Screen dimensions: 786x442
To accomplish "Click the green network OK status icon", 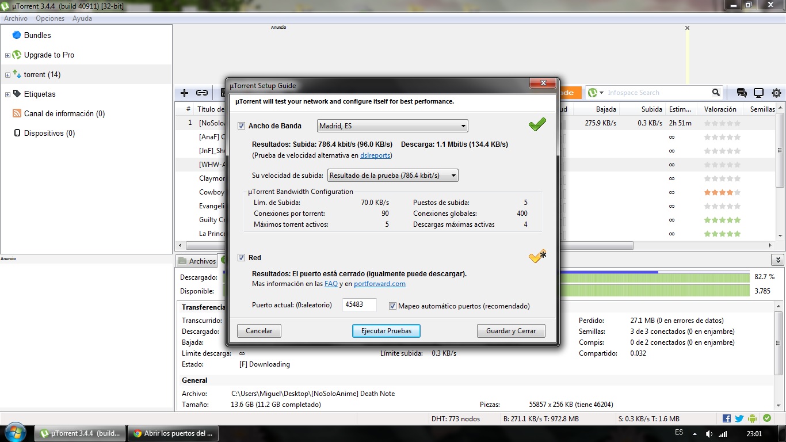I will tap(767, 418).
